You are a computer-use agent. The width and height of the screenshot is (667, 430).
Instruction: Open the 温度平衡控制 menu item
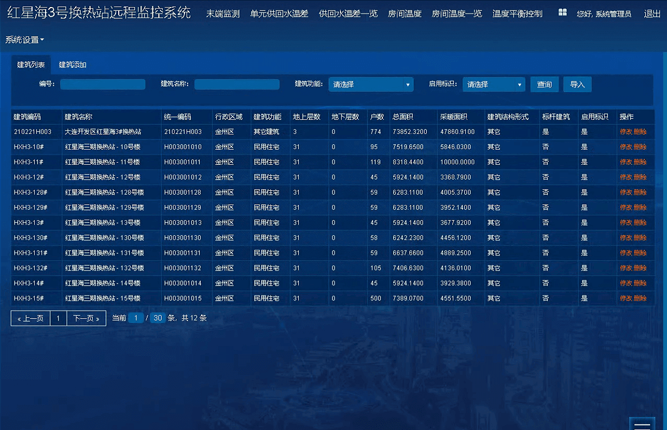click(x=517, y=14)
